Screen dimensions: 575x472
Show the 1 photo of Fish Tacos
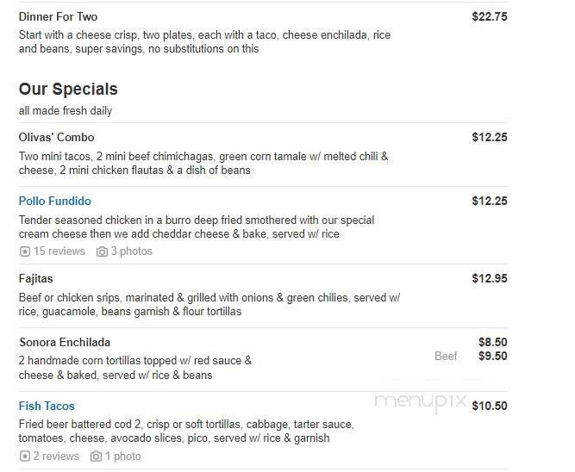pyautogui.click(x=123, y=456)
